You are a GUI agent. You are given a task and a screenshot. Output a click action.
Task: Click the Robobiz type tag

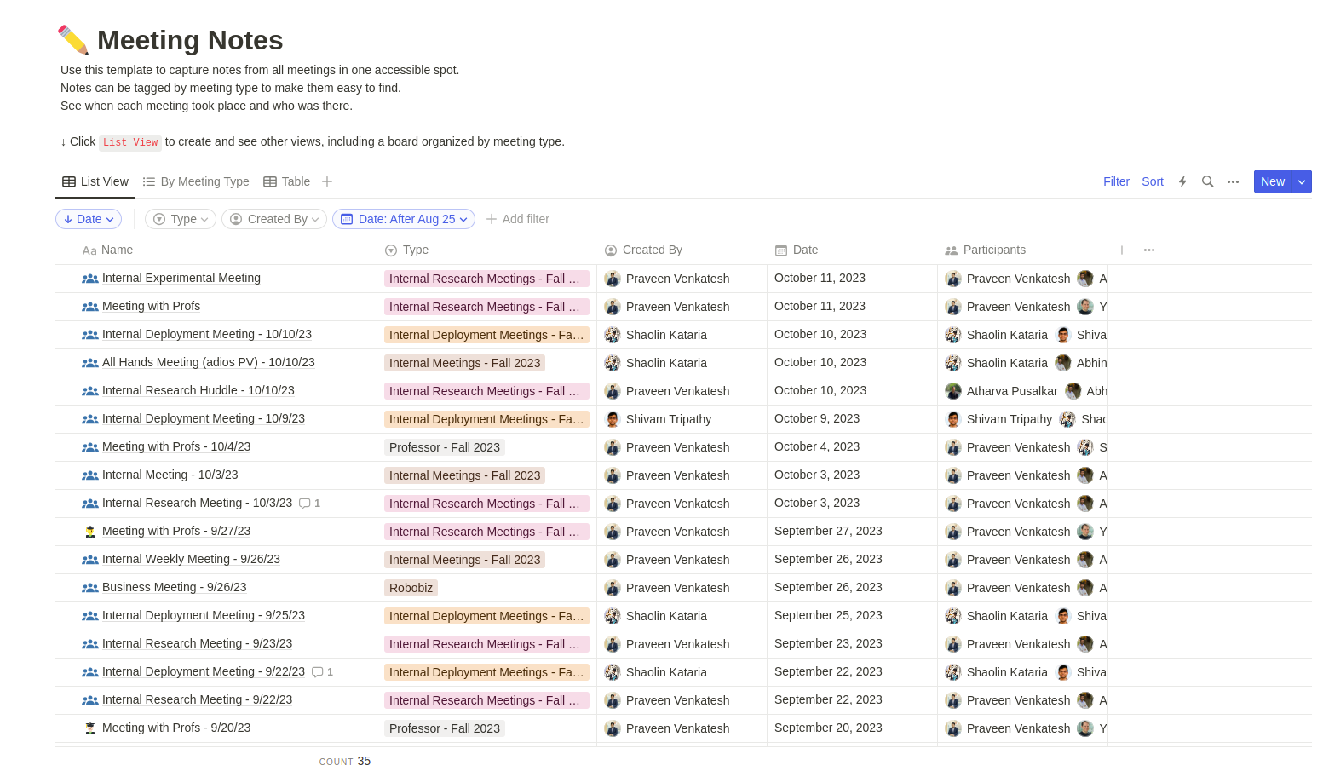411,588
